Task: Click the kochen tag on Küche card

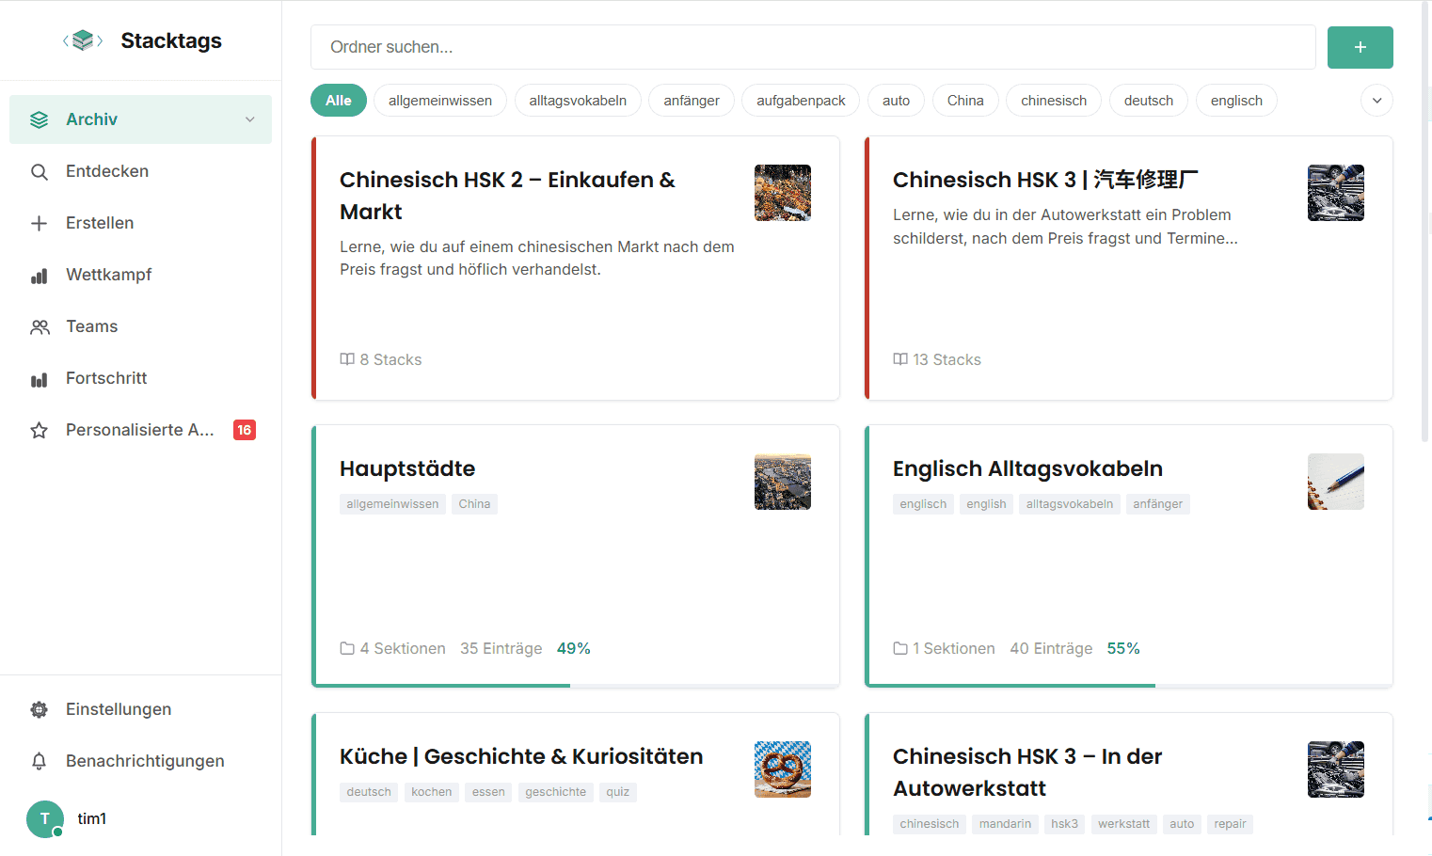Action: (432, 792)
